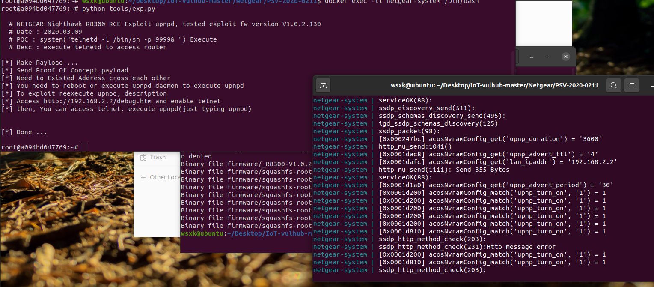Maximize the background window behind terminal
Image resolution: width=654 pixels, height=287 pixels.
point(549,57)
